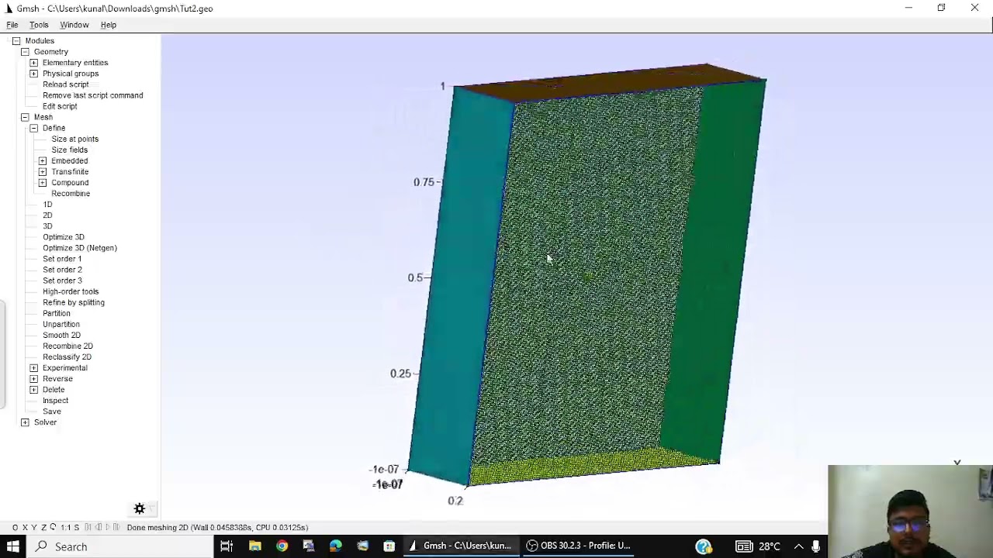
Task: Collapse the Mesh tree node
Action: [x=25, y=117]
